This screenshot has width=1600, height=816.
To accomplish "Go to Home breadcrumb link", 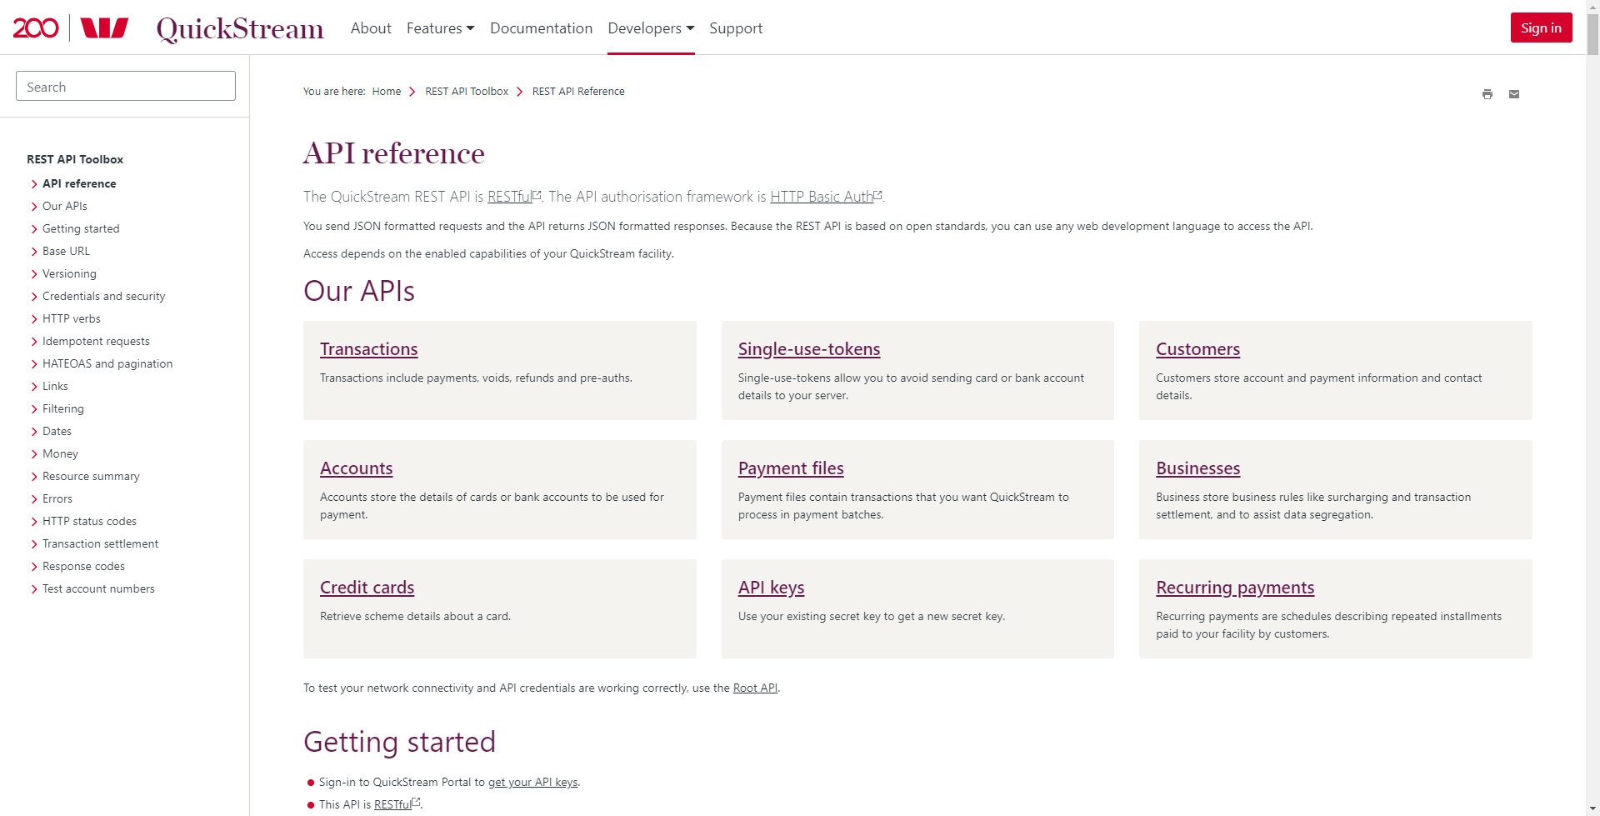I will pyautogui.click(x=387, y=92).
